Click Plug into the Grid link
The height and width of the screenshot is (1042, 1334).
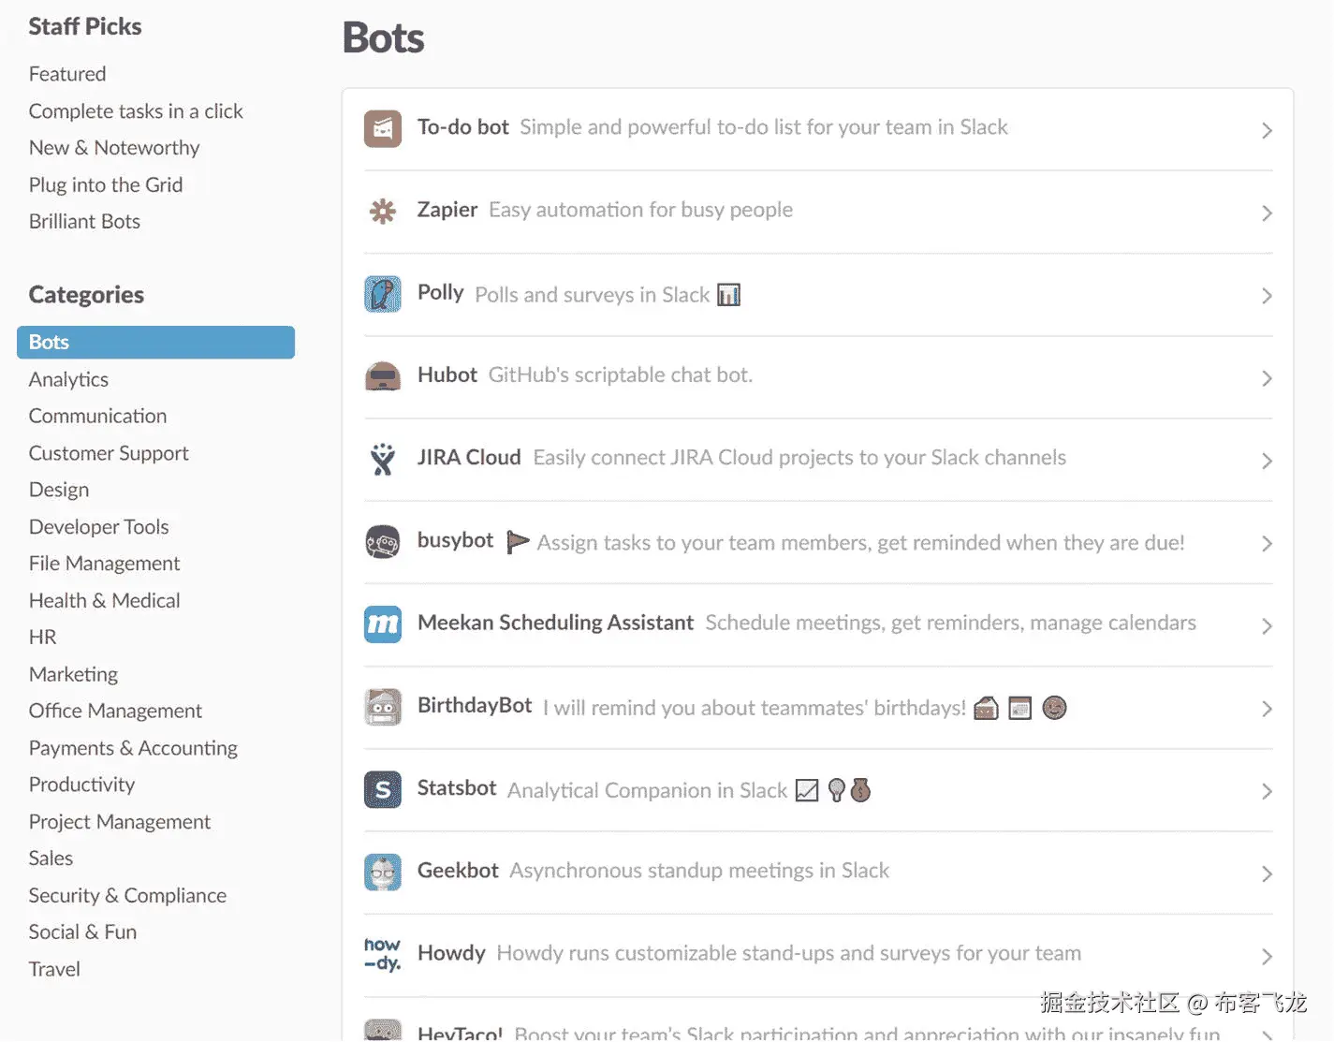[x=106, y=185]
